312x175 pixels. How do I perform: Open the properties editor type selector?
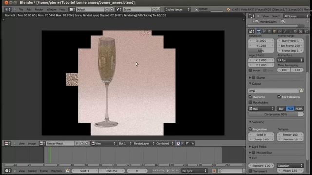coord(252,31)
